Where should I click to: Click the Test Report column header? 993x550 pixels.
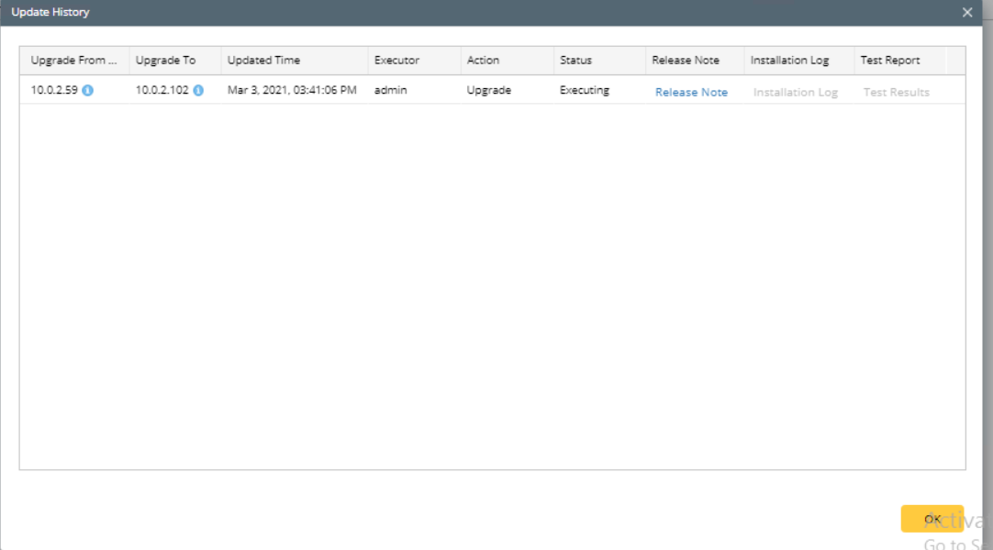coord(900,61)
